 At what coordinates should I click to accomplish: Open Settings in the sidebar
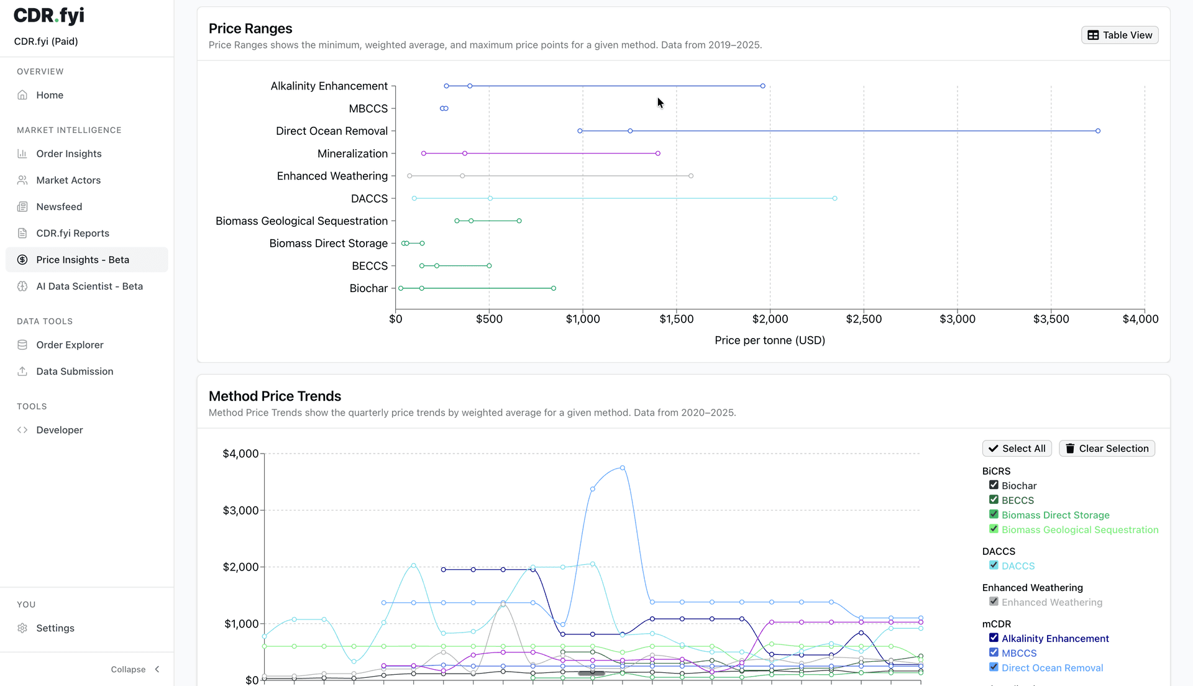click(55, 628)
